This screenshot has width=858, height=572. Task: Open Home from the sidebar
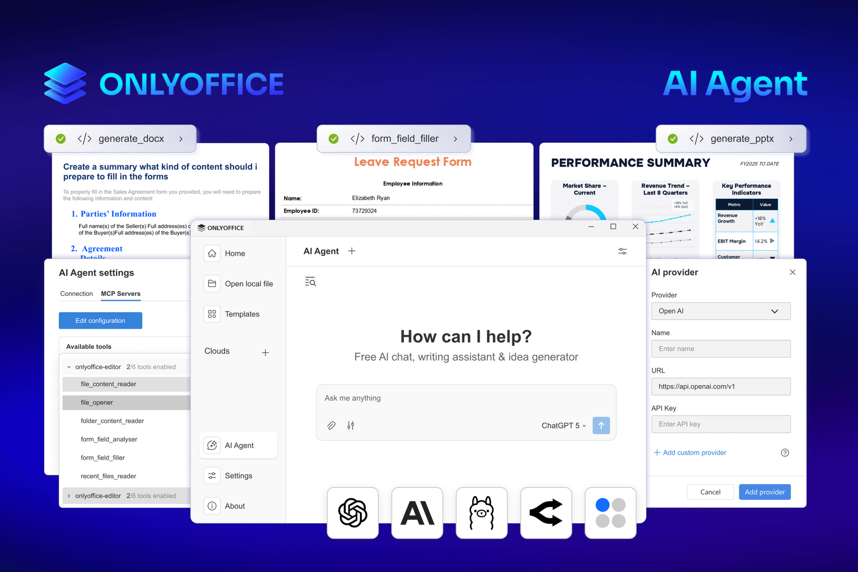[x=235, y=253]
